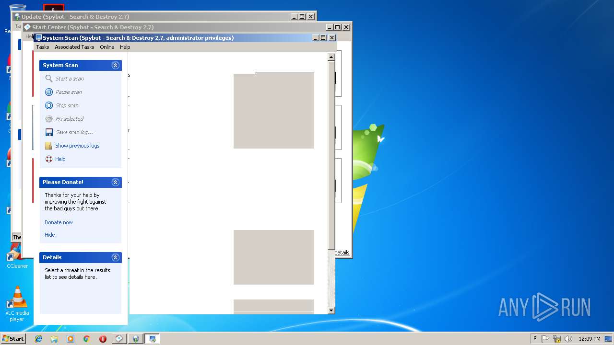The height and width of the screenshot is (345, 614).
Task: Click the Start button
Action: (13, 339)
